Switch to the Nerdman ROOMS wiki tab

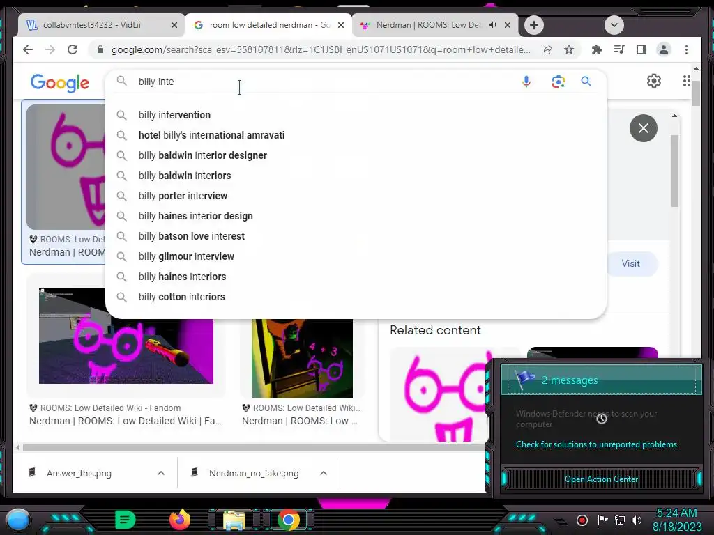435,25
